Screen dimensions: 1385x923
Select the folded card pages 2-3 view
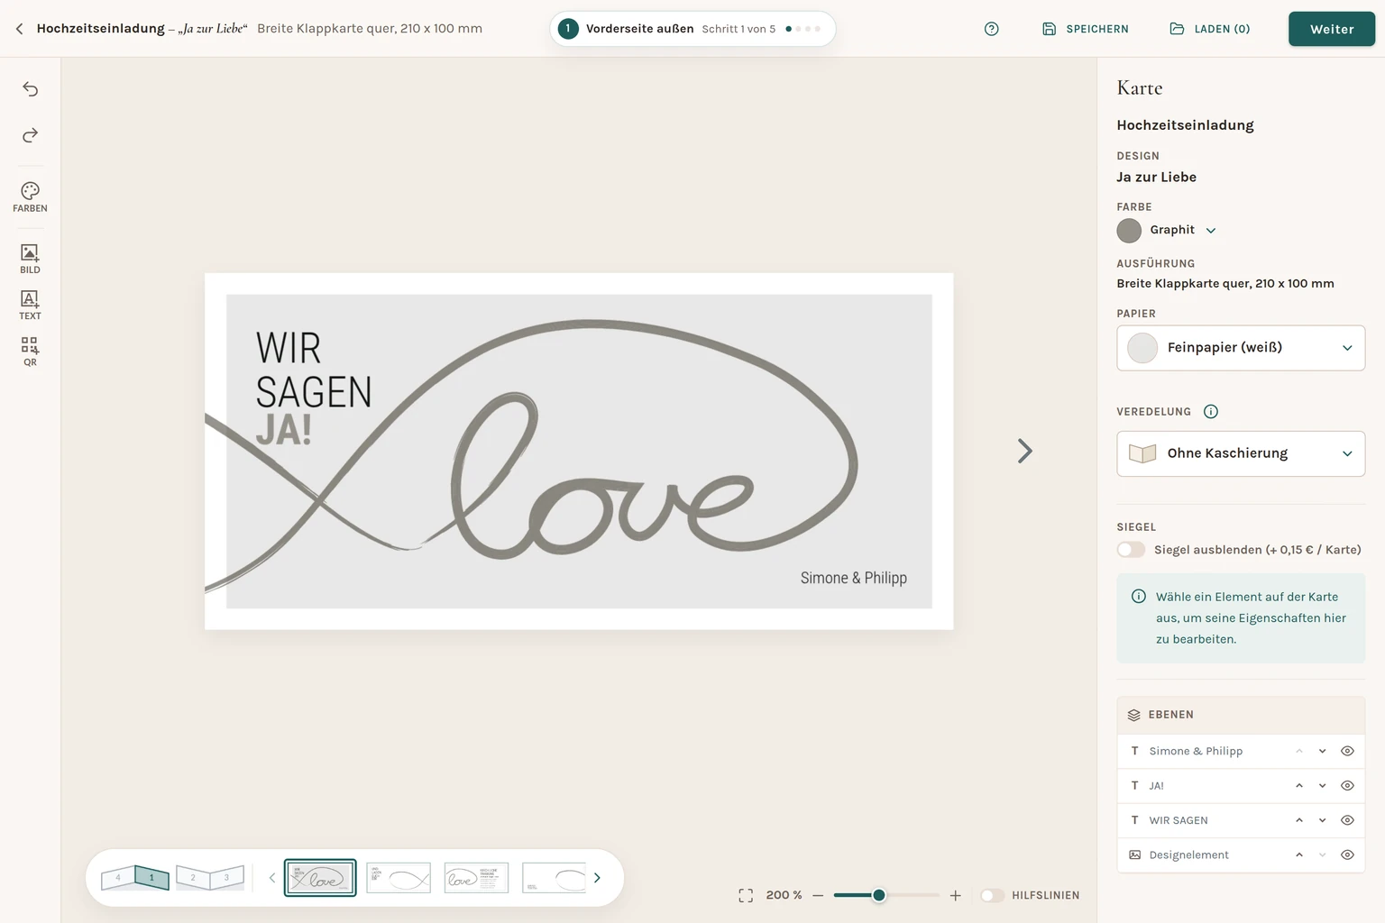pos(209,877)
